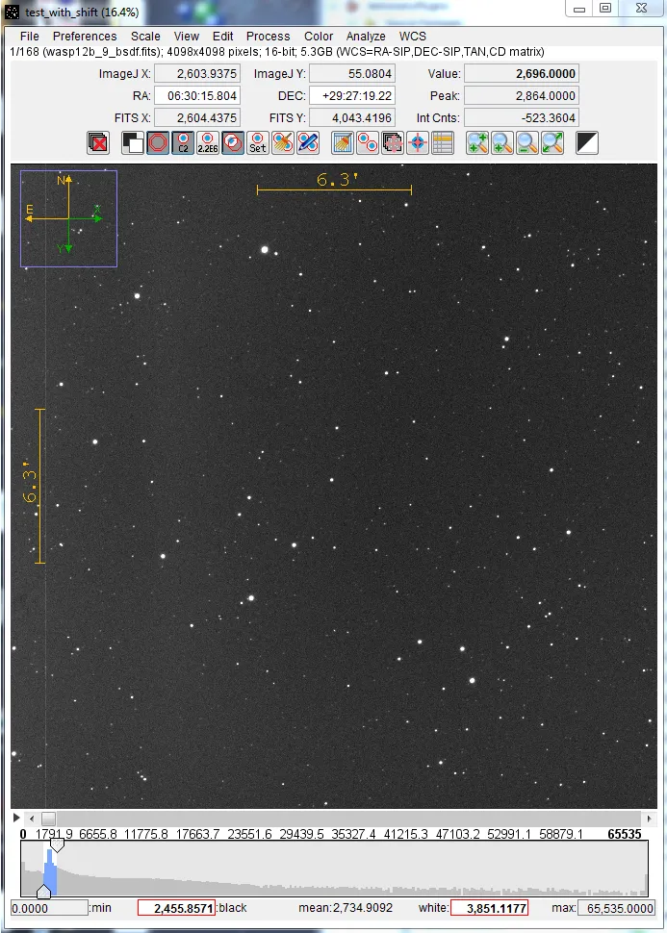Open the Process menu
Viewport: 667px width, 933px height.
[x=269, y=37]
